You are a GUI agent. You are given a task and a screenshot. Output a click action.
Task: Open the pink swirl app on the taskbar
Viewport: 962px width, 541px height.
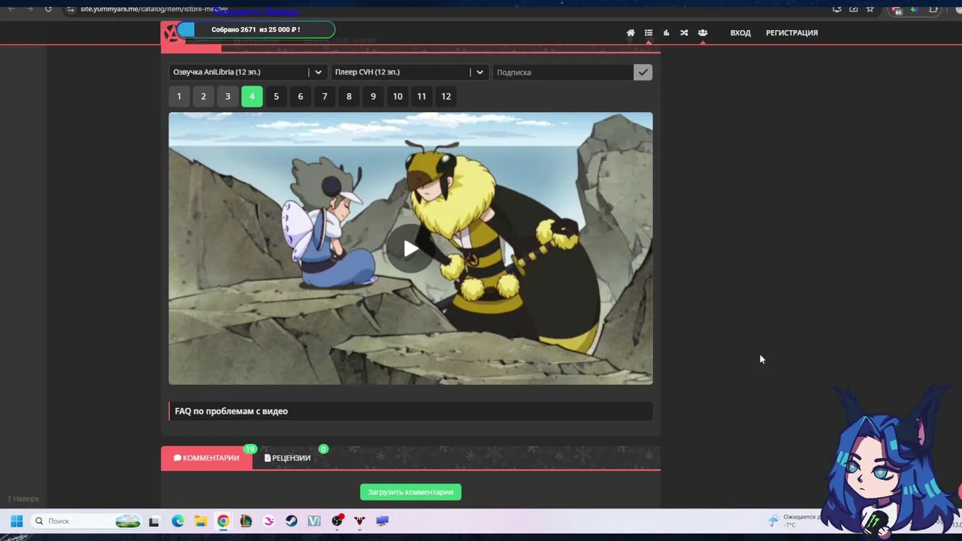point(269,521)
